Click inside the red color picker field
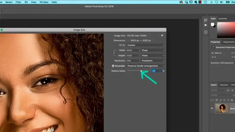The height and width of the screenshot is (132, 235). click(226, 30)
